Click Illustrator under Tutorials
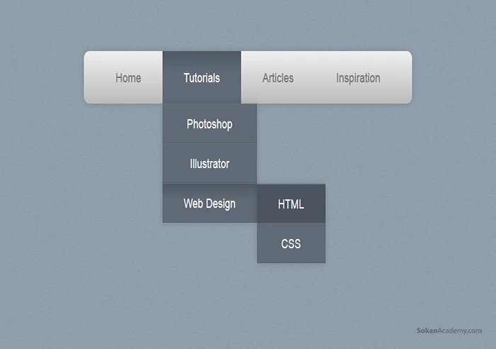Screen dimensions: 496x349 209,164
